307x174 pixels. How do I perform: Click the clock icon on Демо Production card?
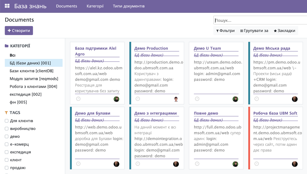point(138,99)
